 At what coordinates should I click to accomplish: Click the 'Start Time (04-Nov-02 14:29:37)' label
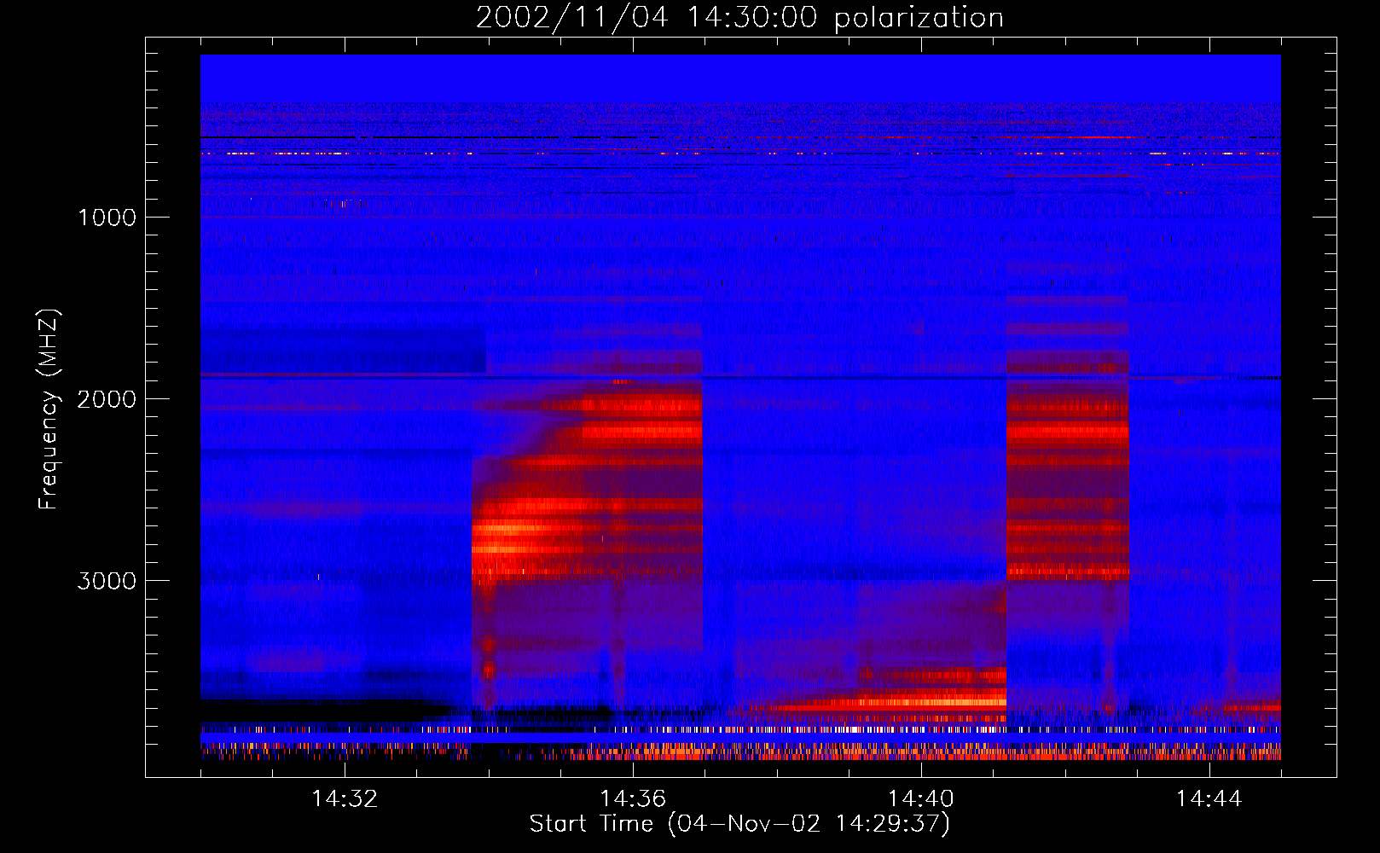click(739, 824)
